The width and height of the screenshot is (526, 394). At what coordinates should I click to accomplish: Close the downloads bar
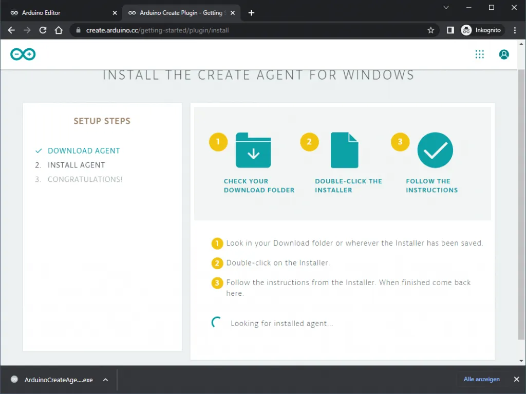click(x=516, y=379)
